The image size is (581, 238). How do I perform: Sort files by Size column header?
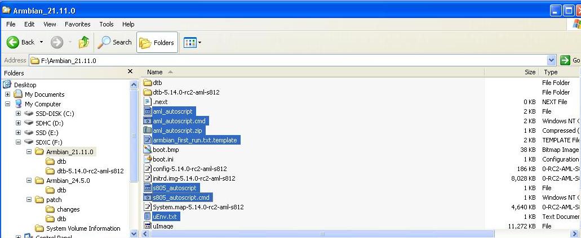512,72
